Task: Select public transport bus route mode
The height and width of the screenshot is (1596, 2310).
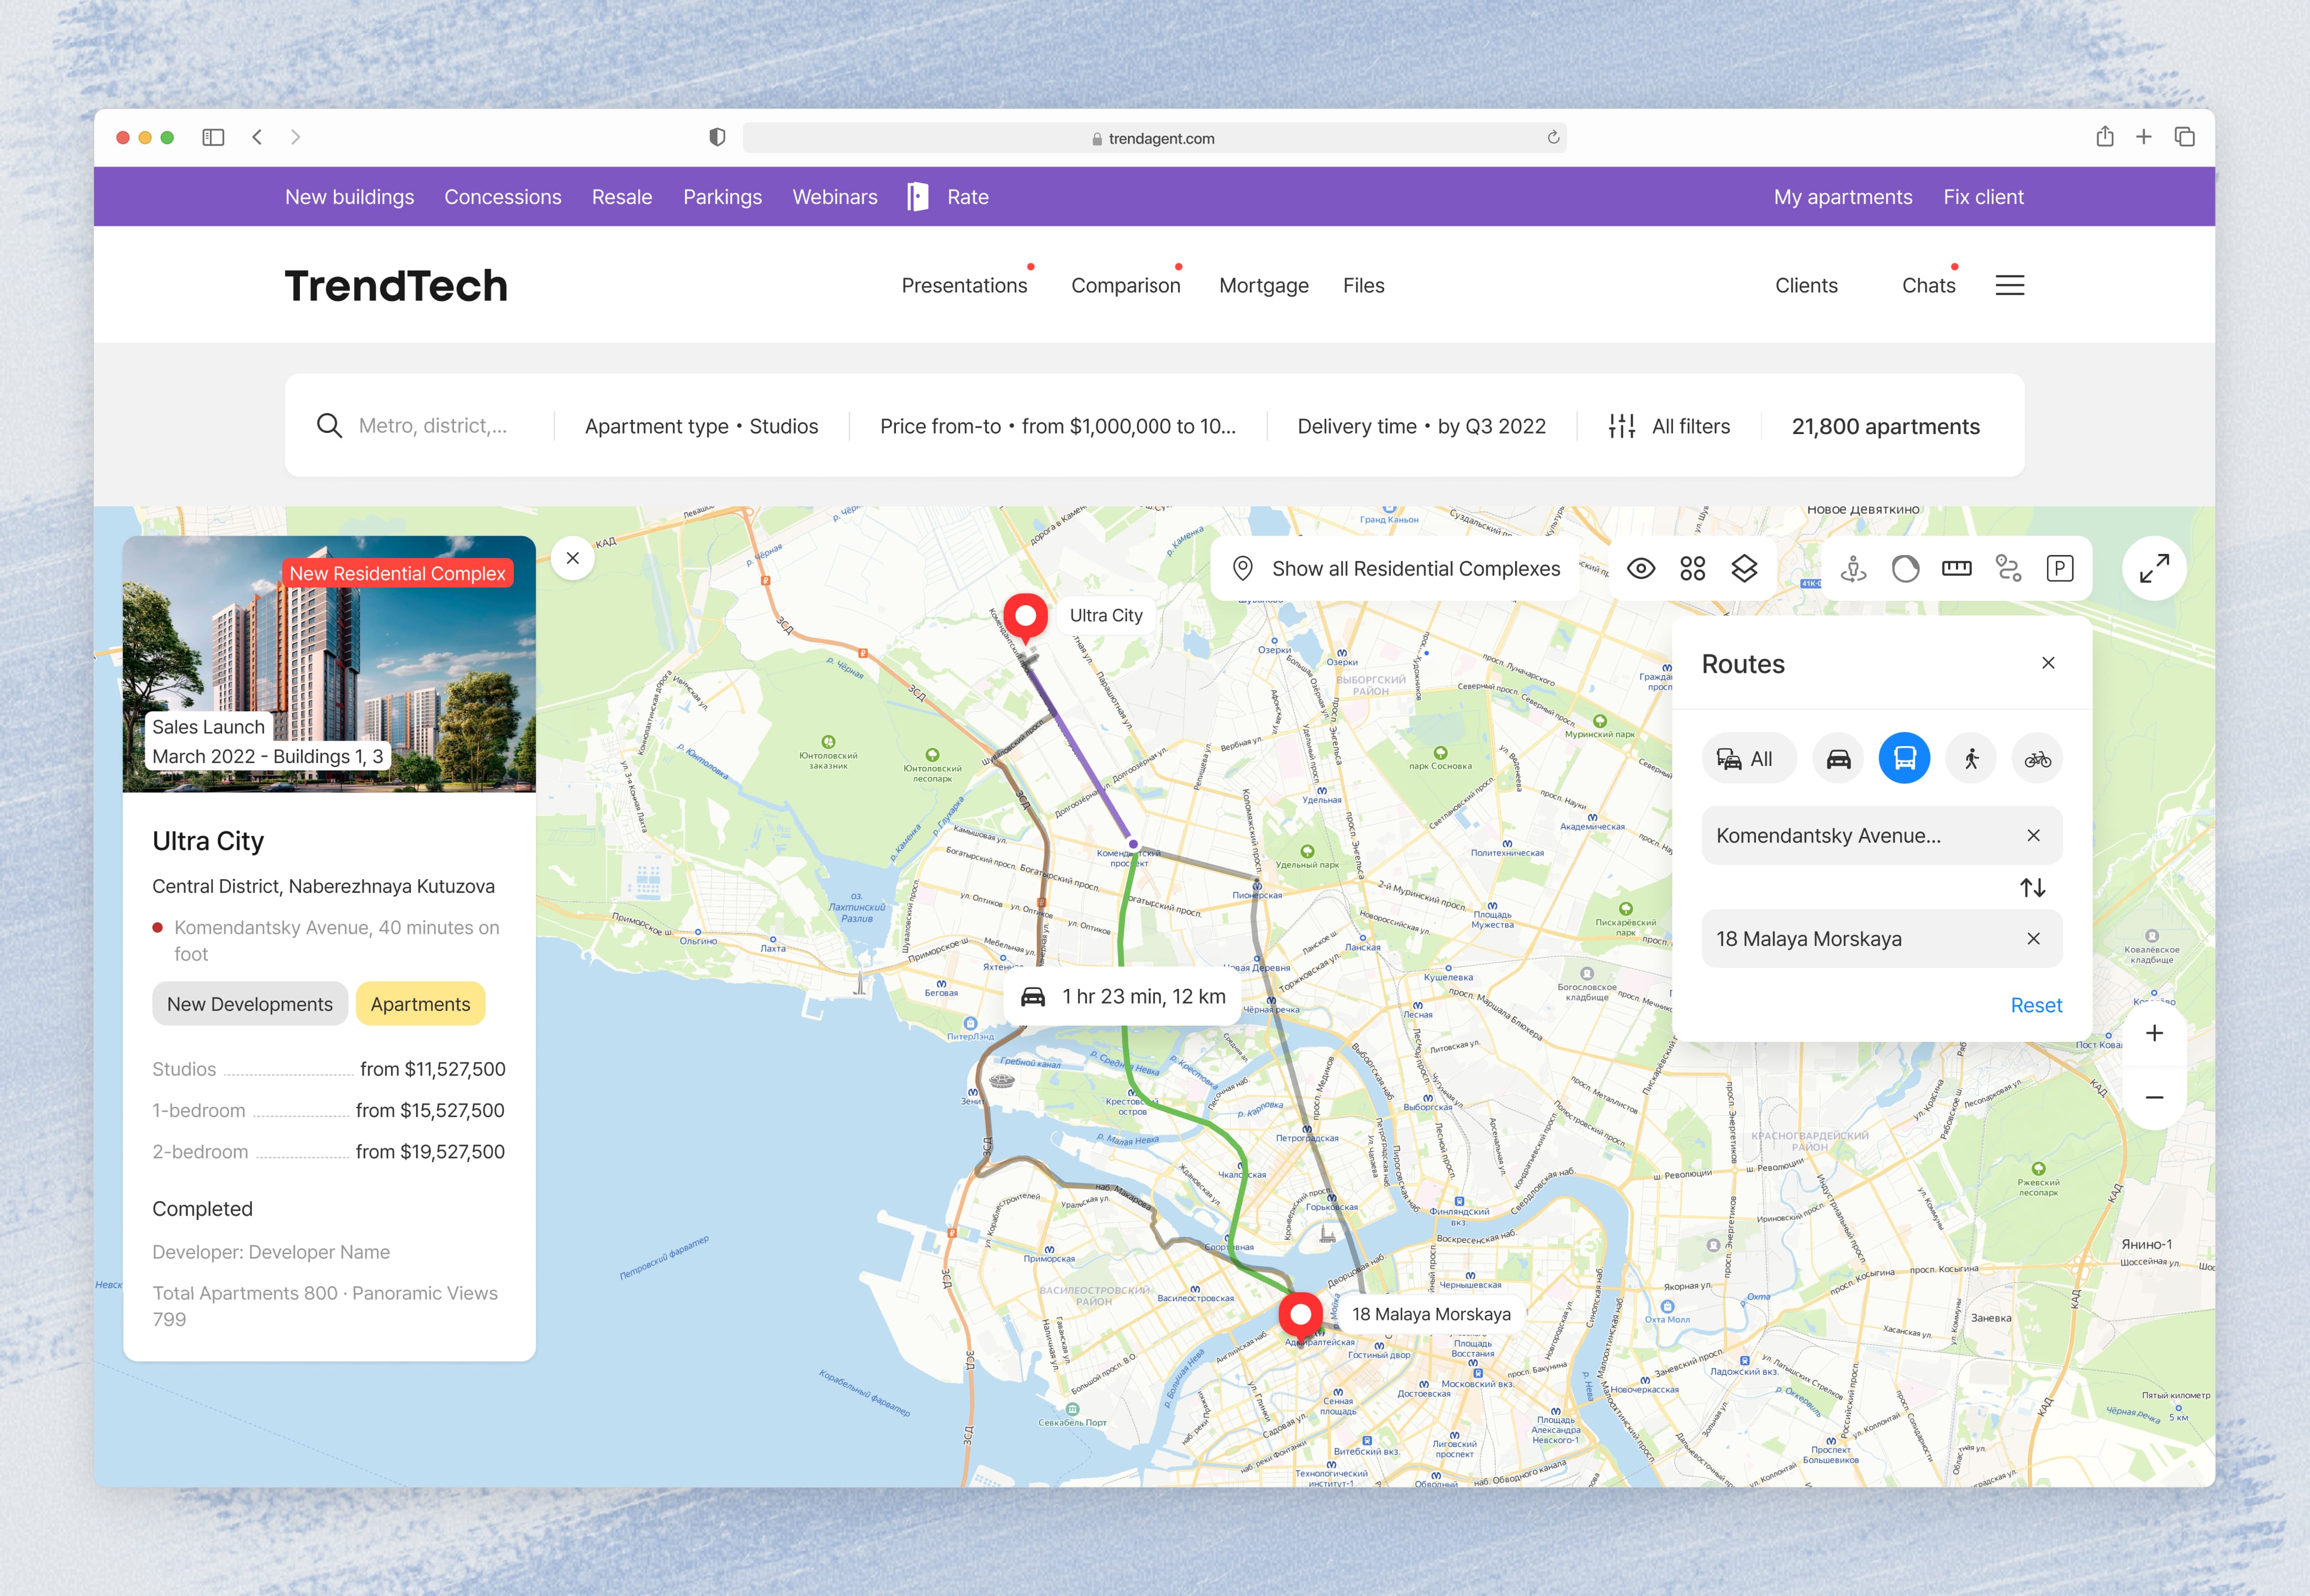Action: [1904, 758]
